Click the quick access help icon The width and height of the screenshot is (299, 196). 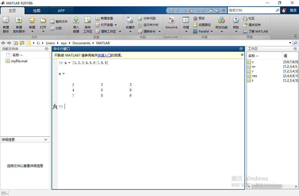tap(217, 10)
